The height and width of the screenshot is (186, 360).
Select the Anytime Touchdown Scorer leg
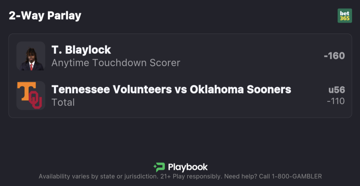pos(116,63)
